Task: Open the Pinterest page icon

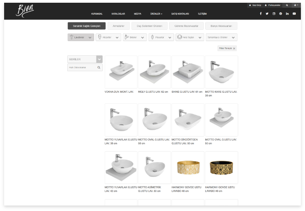Action: click(x=281, y=14)
